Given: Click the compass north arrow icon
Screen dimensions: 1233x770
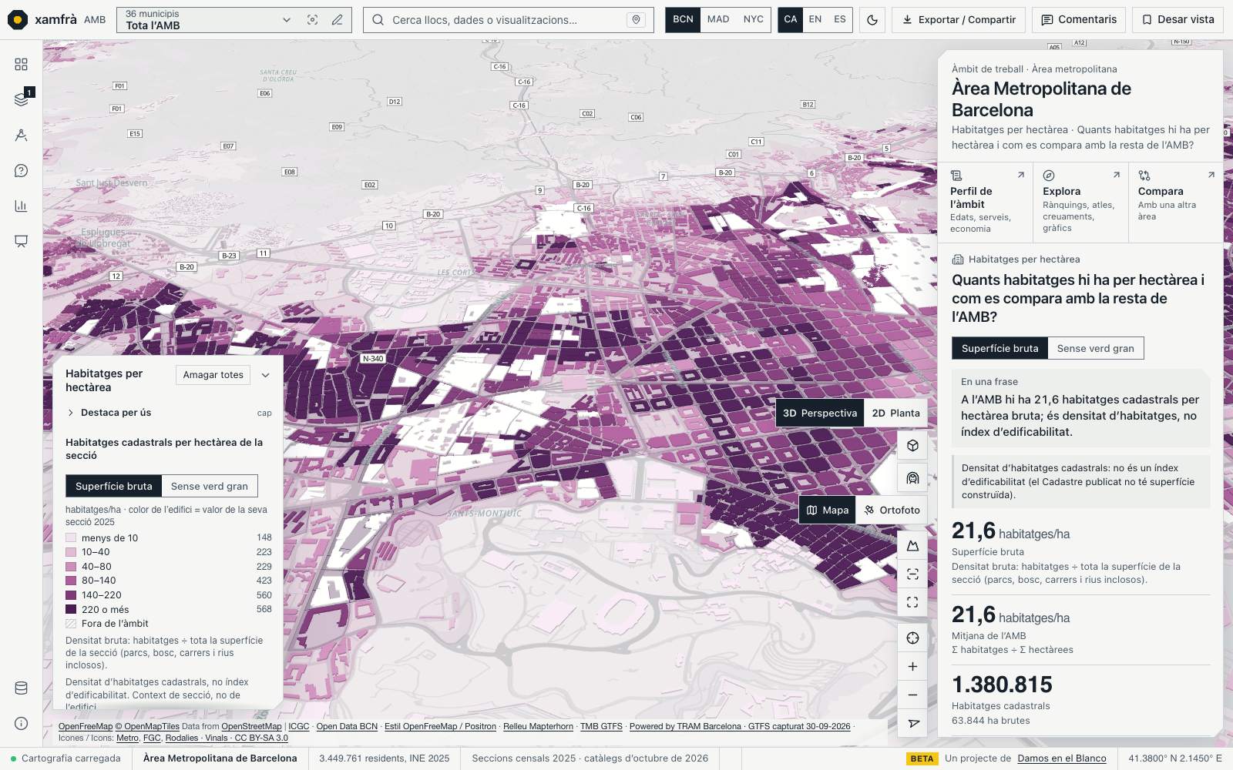Looking at the screenshot, I should click(x=912, y=723).
